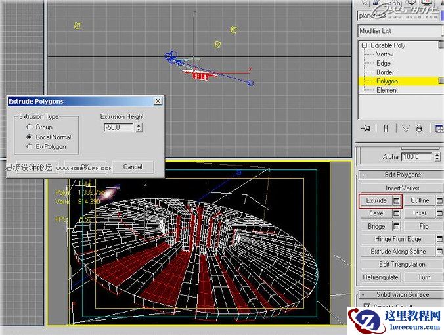Click Extrusion Height spinner arrows
This screenshot has height=335, width=444.
pos(139,127)
